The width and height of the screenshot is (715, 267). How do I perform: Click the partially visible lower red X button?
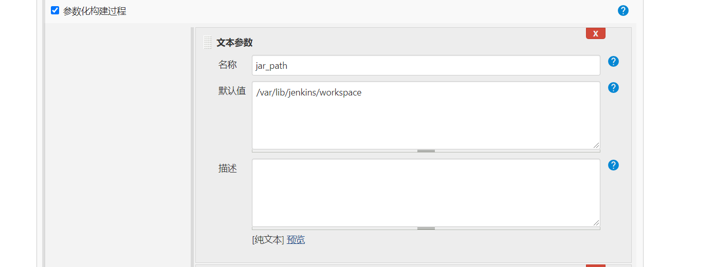point(596,265)
